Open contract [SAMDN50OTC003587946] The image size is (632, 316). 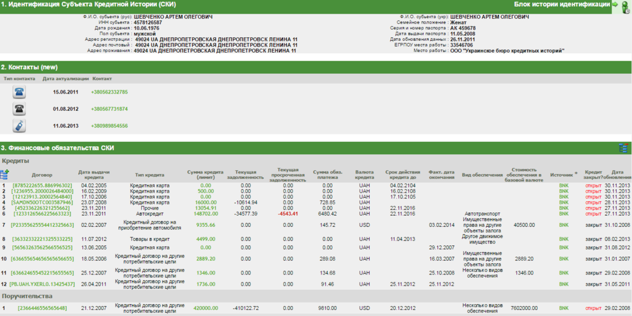(42, 203)
